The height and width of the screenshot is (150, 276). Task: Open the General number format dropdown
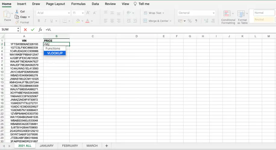pyautogui.click(x=214, y=13)
